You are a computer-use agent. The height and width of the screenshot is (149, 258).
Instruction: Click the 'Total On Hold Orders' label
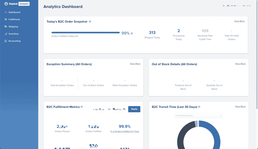tap(232, 38)
